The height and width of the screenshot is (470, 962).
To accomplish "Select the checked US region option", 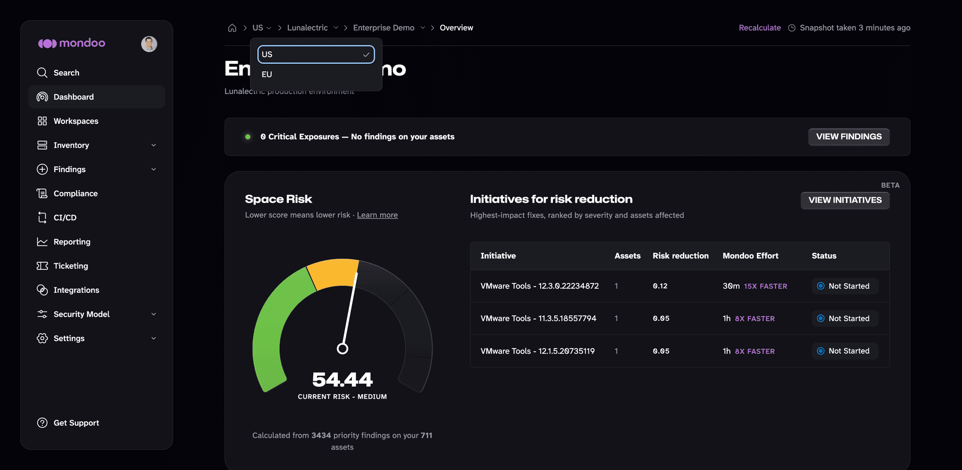I will [316, 54].
